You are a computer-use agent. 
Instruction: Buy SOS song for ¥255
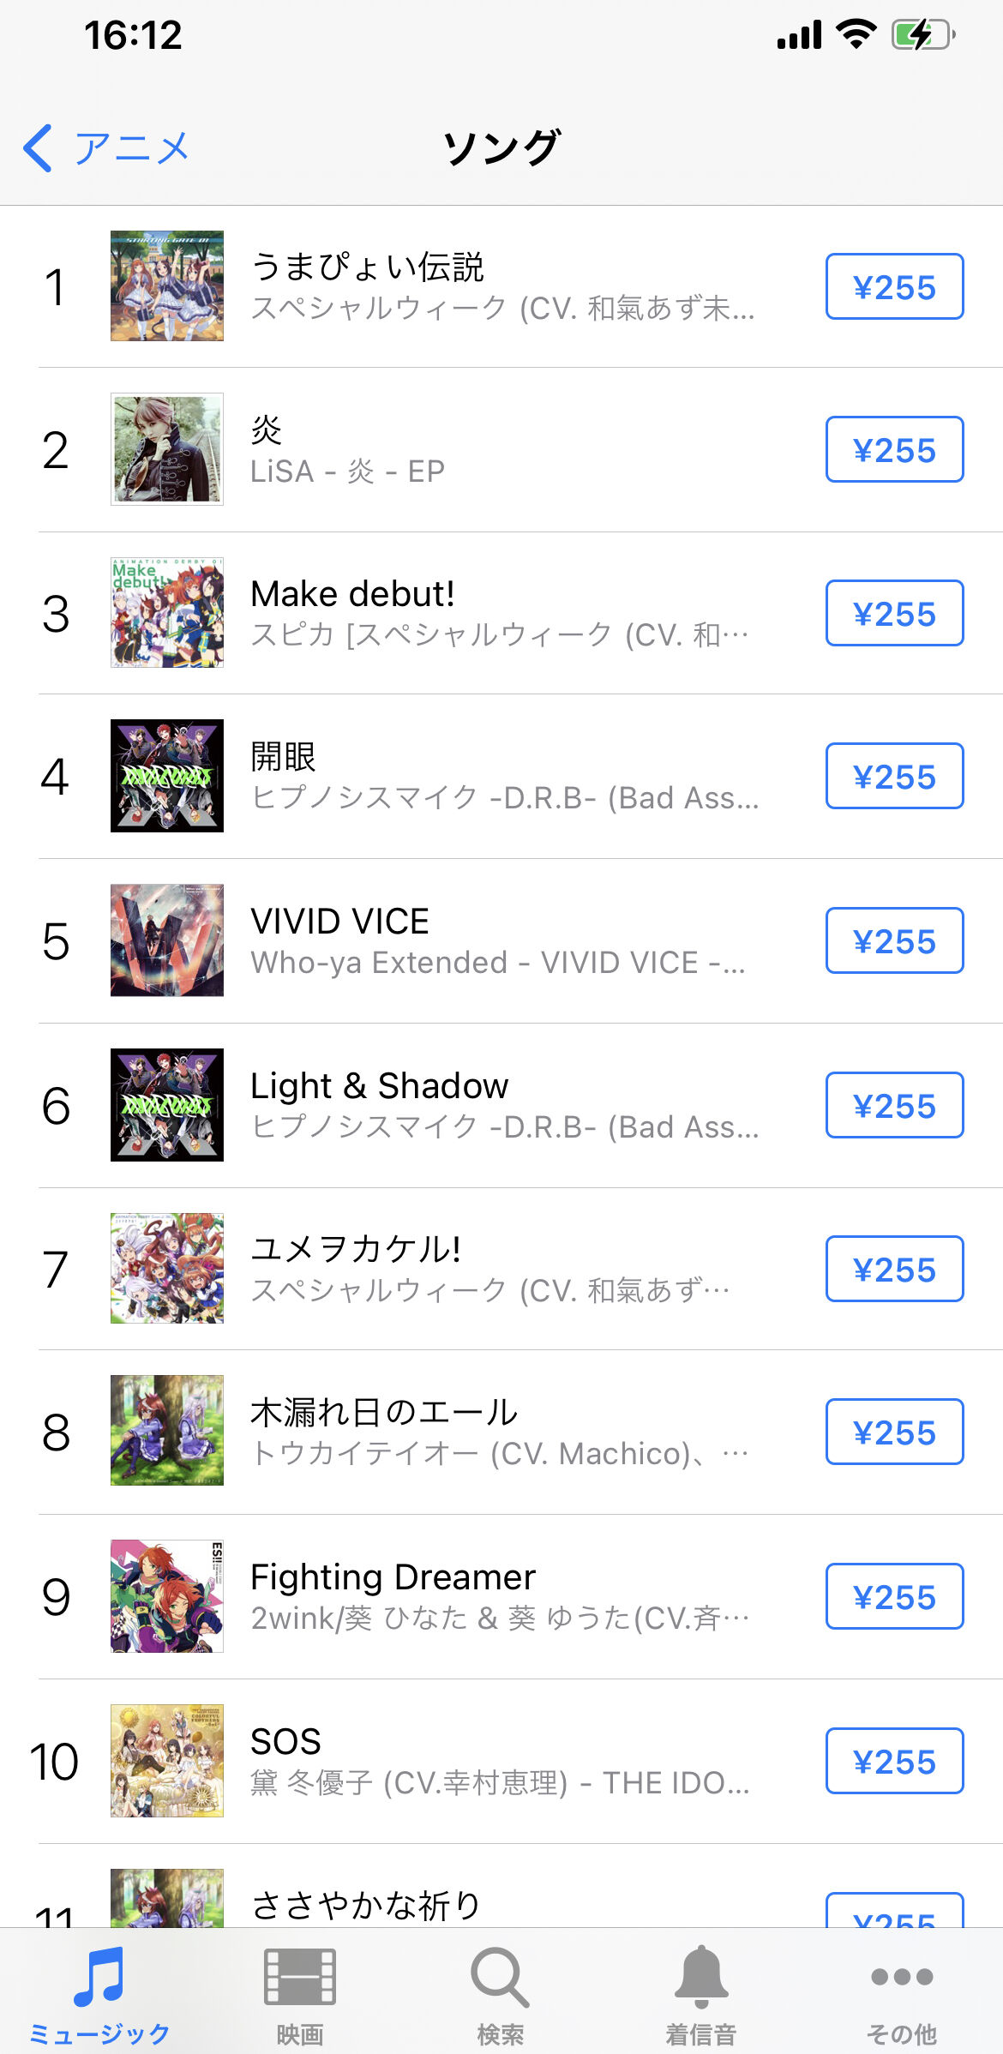pyautogui.click(x=894, y=1762)
